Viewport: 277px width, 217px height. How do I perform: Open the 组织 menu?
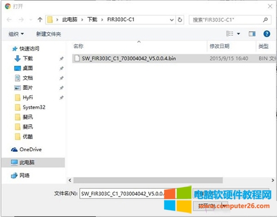pos(16,34)
